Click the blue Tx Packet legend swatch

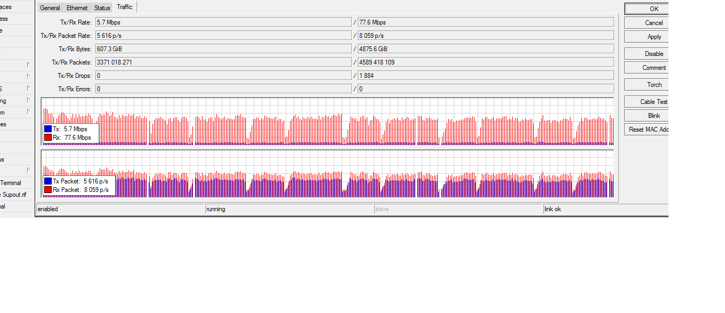48,181
